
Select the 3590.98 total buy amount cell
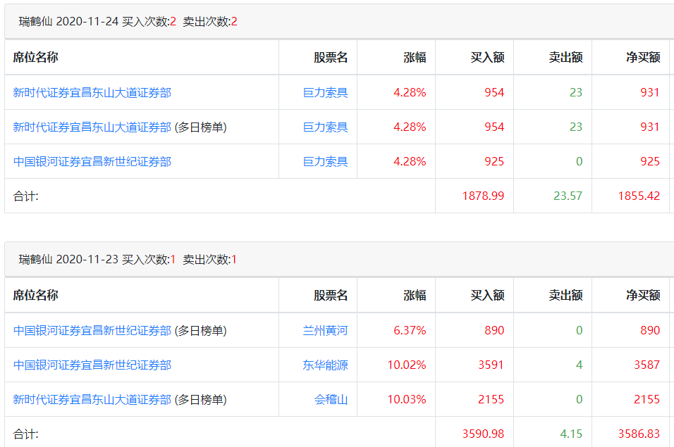point(483,434)
